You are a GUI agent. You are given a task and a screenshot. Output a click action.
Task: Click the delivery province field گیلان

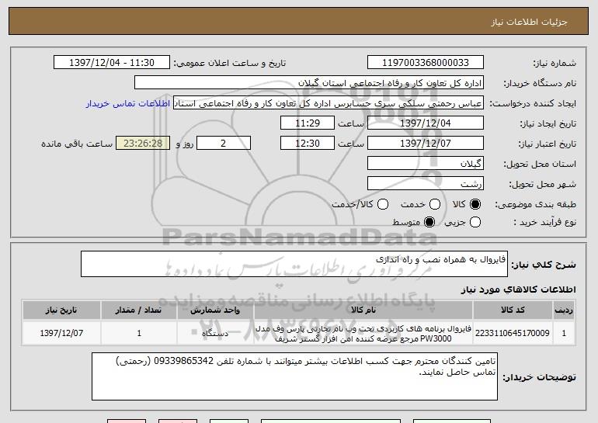pyautogui.click(x=426, y=164)
